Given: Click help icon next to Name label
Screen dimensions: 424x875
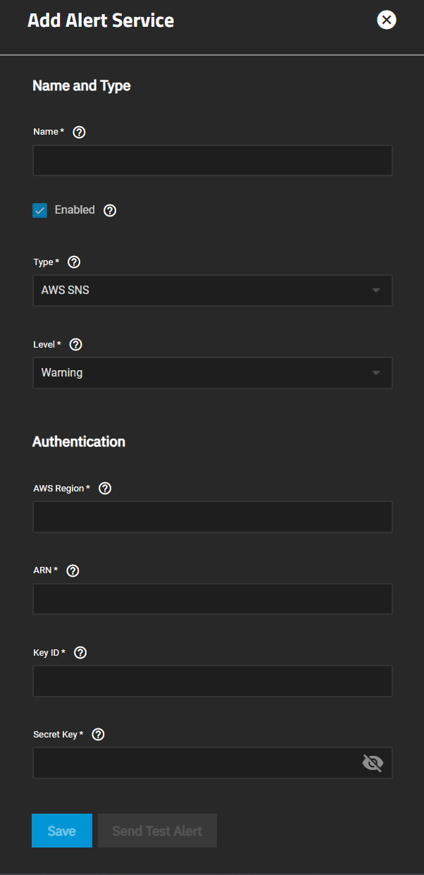Looking at the screenshot, I should 79,132.
